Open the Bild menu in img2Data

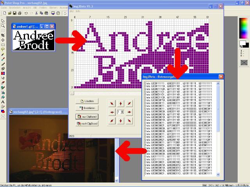click(72, 11)
